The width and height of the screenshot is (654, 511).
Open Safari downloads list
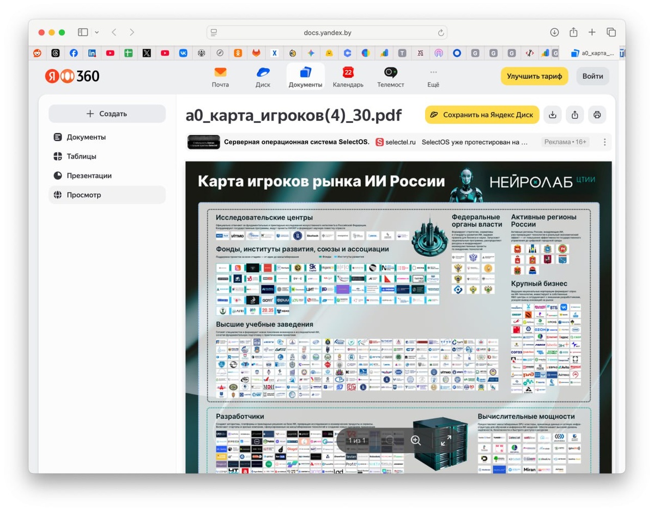tap(554, 32)
